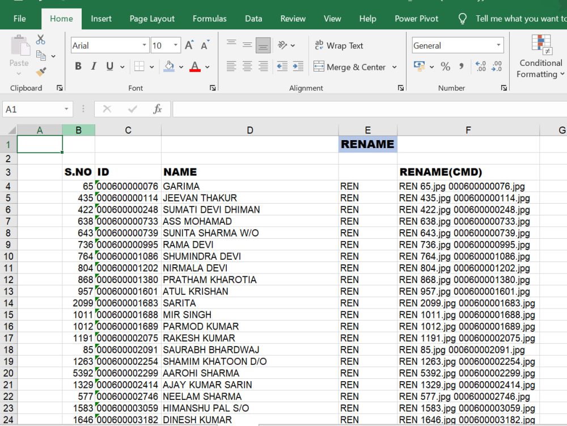Open Merge & Center dropdown arrow
The image size is (567, 426).
point(394,67)
